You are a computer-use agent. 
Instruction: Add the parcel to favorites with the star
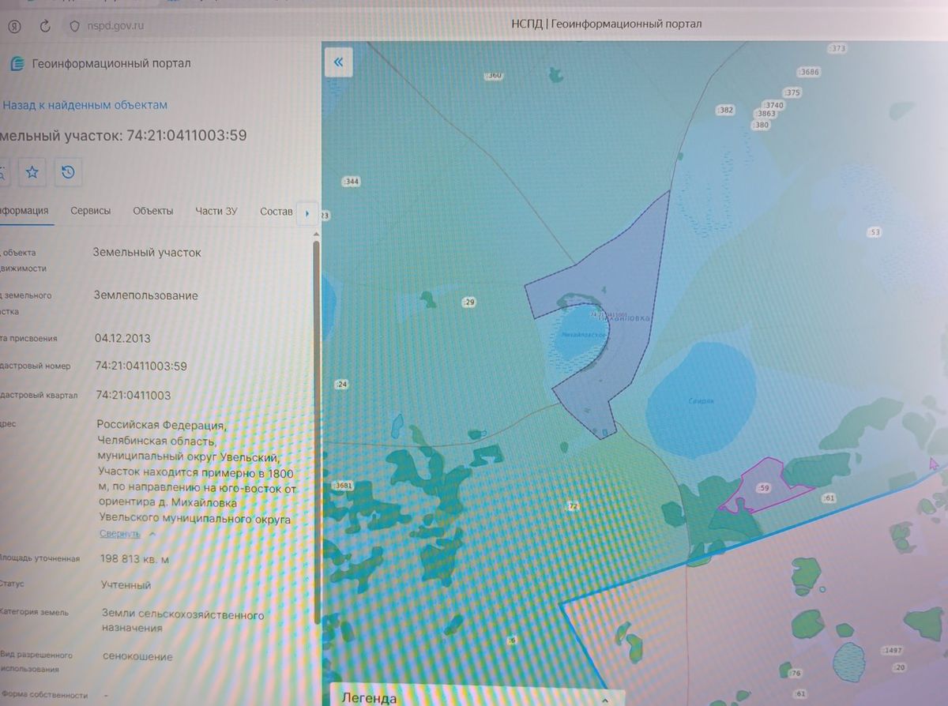pos(32,171)
